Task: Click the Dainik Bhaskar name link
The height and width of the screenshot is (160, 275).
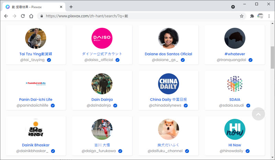Action: pos(36,145)
